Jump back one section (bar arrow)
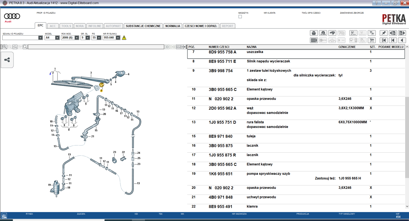The width and height of the screenshot is (409, 221). tap(393, 40)
